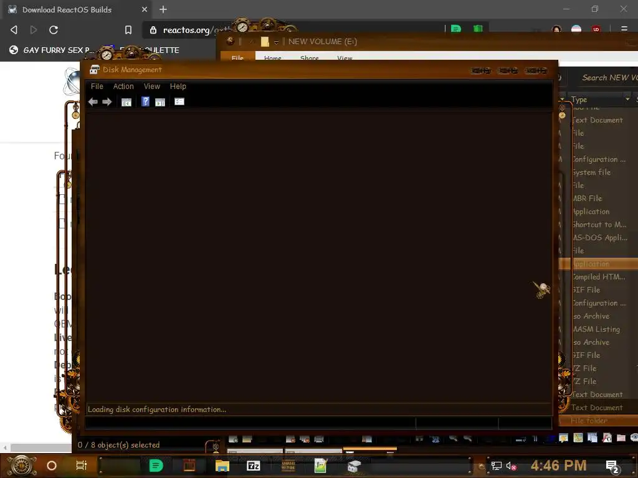Toggle console tree in Disk Management toolbar

click(126, 101)
